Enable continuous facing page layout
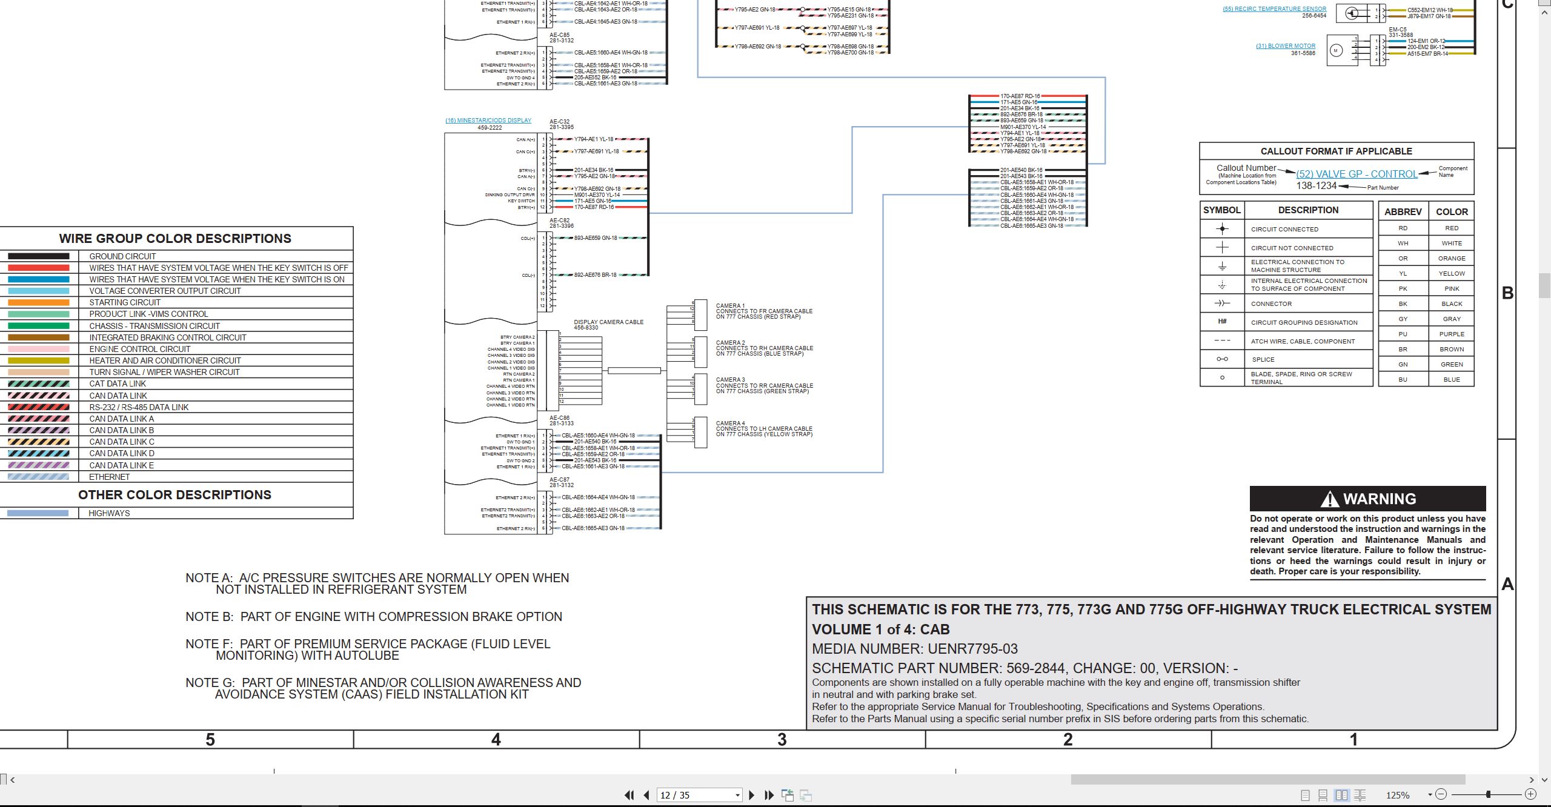The height and width of the screenshot is (807, 1551). [1360, 795]
